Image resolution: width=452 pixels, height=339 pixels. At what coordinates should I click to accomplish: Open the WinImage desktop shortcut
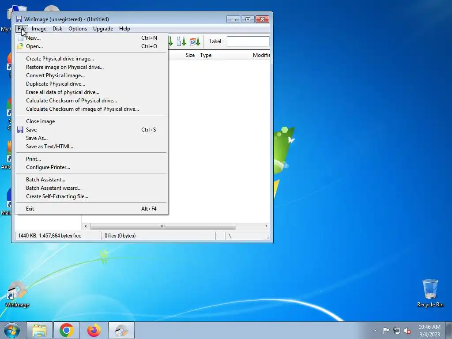[x=17, y=294]
